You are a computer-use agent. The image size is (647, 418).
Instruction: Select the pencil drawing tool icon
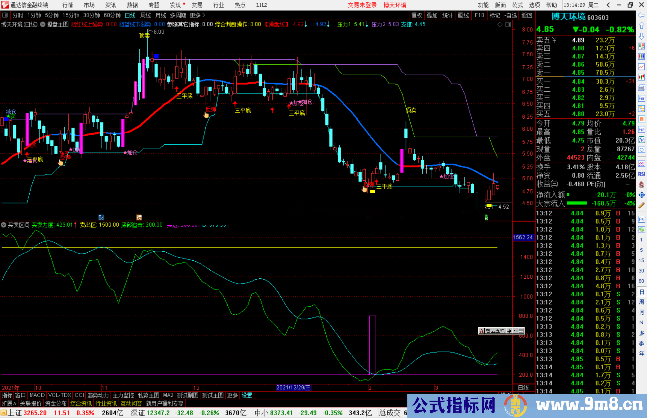point(641,205)
